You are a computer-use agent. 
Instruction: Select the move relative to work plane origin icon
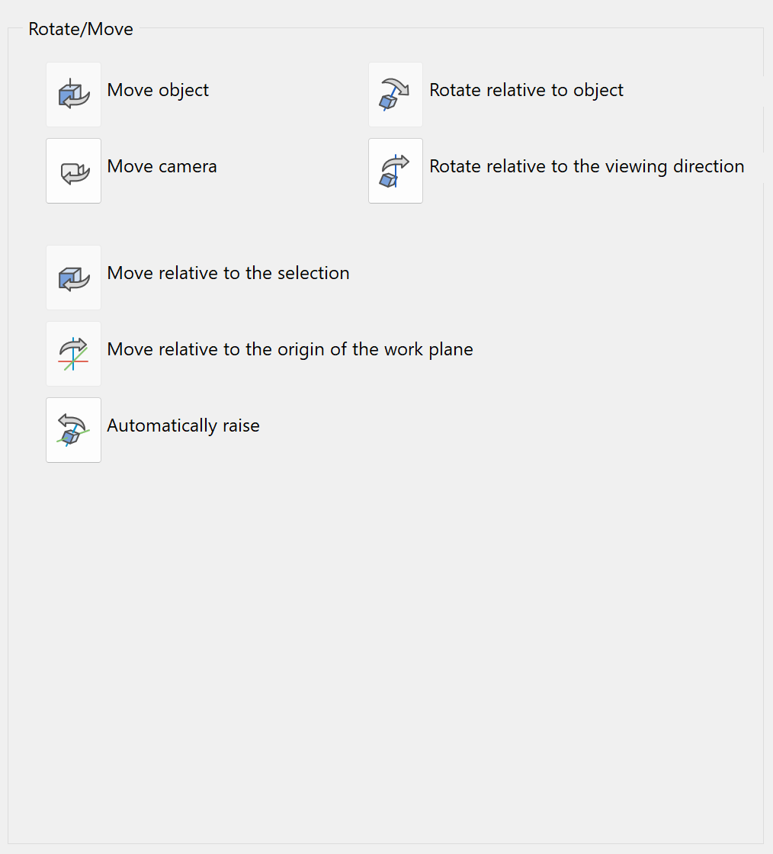[73, 354]
